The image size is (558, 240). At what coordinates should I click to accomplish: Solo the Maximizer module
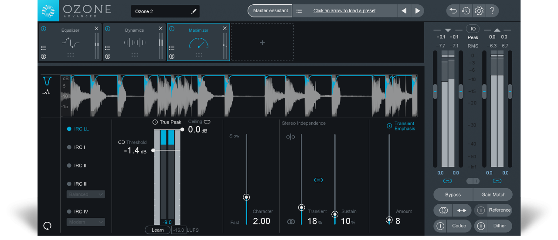click(x=172, y=56)
